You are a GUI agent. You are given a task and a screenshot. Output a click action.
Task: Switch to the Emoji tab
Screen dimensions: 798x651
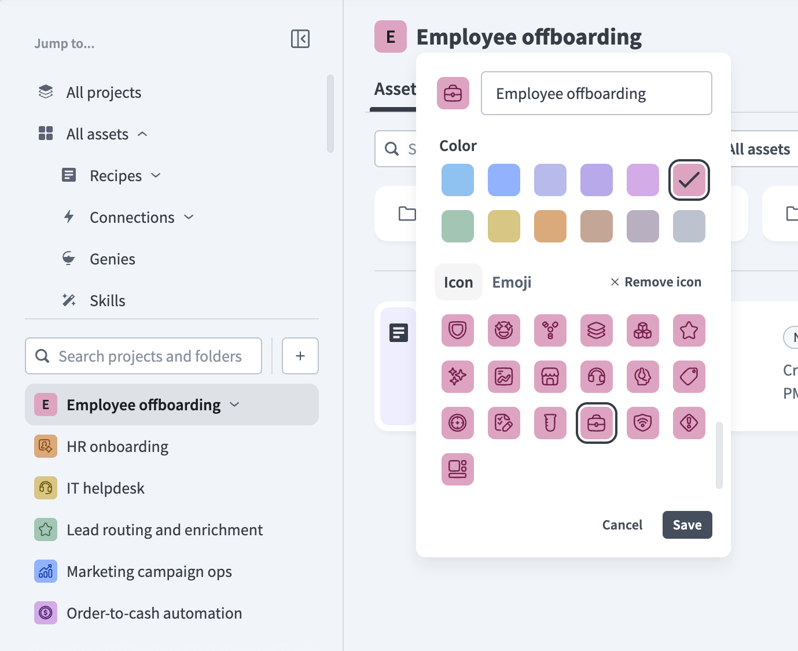[x=512, y=282]
